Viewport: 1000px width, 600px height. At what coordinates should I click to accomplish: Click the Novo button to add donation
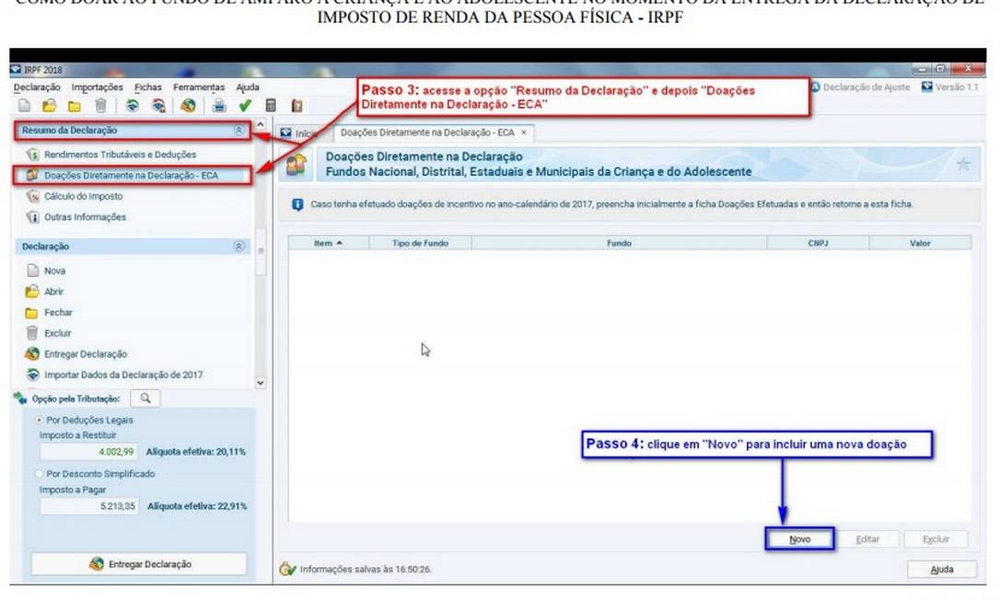(799, 539)
